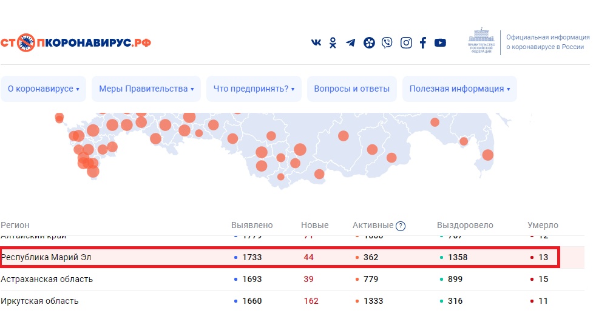The width and height of the screenshot is (596, 336).
Task: Click the help icon next to Активные
Action: point(401,226)
